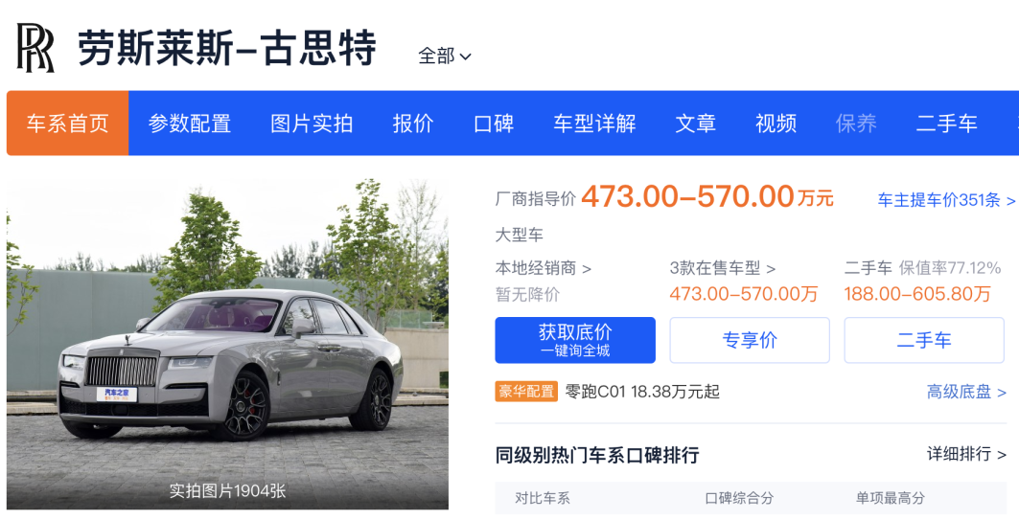The width and height of the screenshot is (1019, 520).
Task: Click the 获取底价 button
Action: (575, 340)
